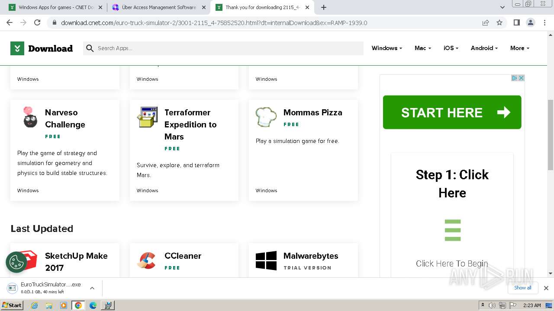Click Step 1: Click Here ad

[x=452, y=184]
